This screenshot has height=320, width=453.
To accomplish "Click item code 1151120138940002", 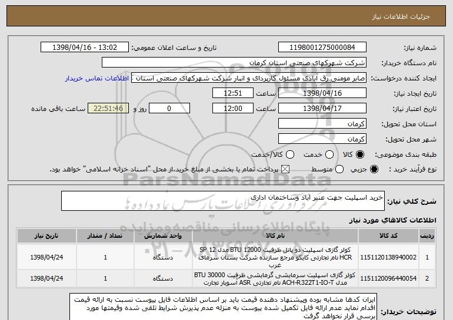I will coord(388,257).
